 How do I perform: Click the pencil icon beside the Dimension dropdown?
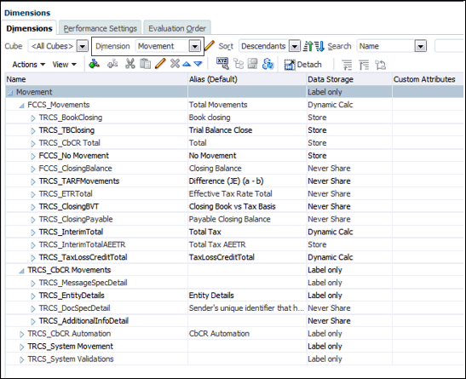pyautogui.click(x=210, y=46)
